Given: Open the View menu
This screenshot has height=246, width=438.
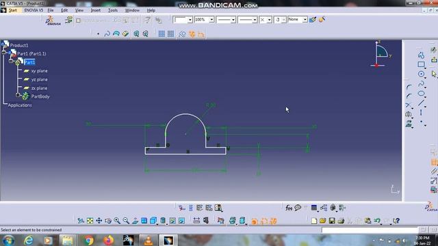Looking at the screenshot, I should coord(79,10).
